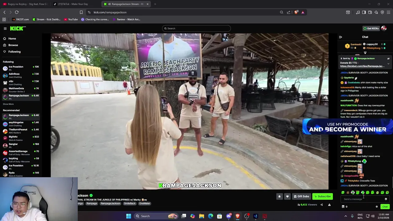
Task: Click the Gift Subs button
Action: tap(301, 196)
